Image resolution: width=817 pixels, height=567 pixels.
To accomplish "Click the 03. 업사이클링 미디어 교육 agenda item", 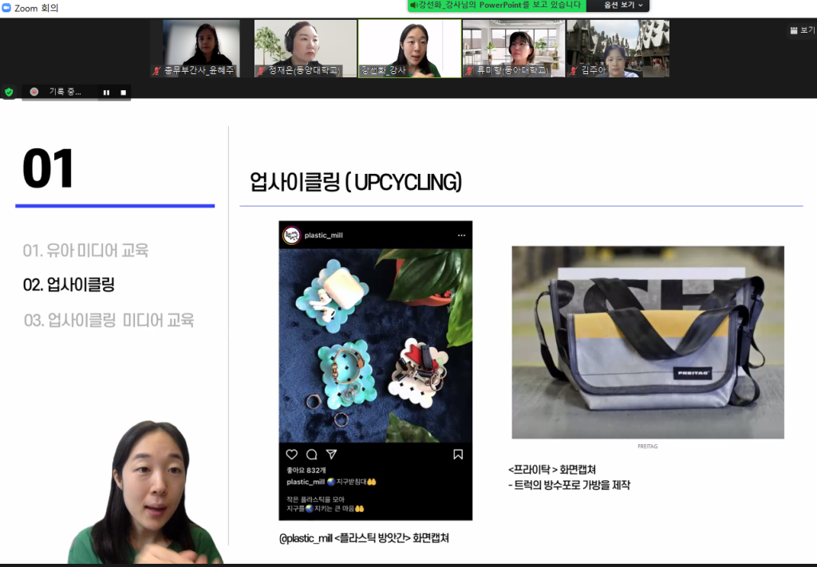I will [x=109, y=320].
